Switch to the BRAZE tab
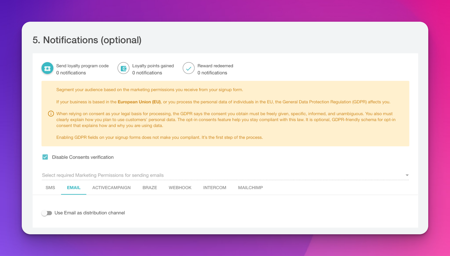Screen dimensions: 450x256 coord(150,188)
